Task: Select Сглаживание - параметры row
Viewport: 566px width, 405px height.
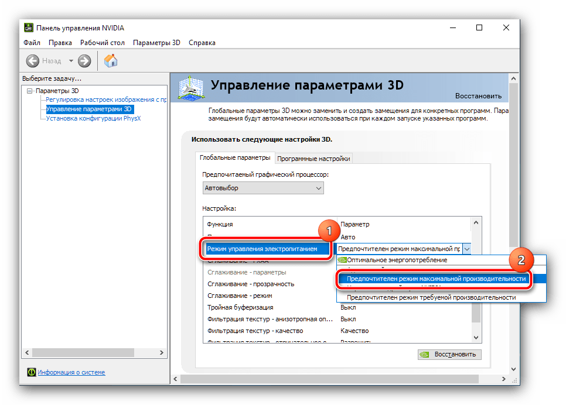Action: point(247,272)
